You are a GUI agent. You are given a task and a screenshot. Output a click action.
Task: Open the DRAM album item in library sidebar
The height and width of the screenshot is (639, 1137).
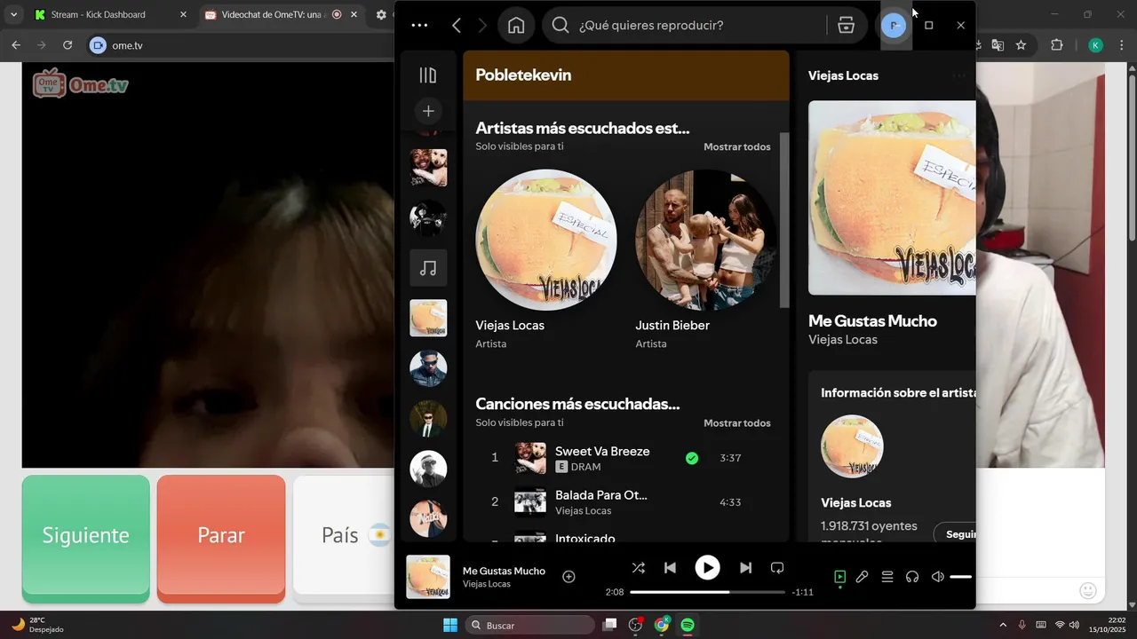[428, 168]
